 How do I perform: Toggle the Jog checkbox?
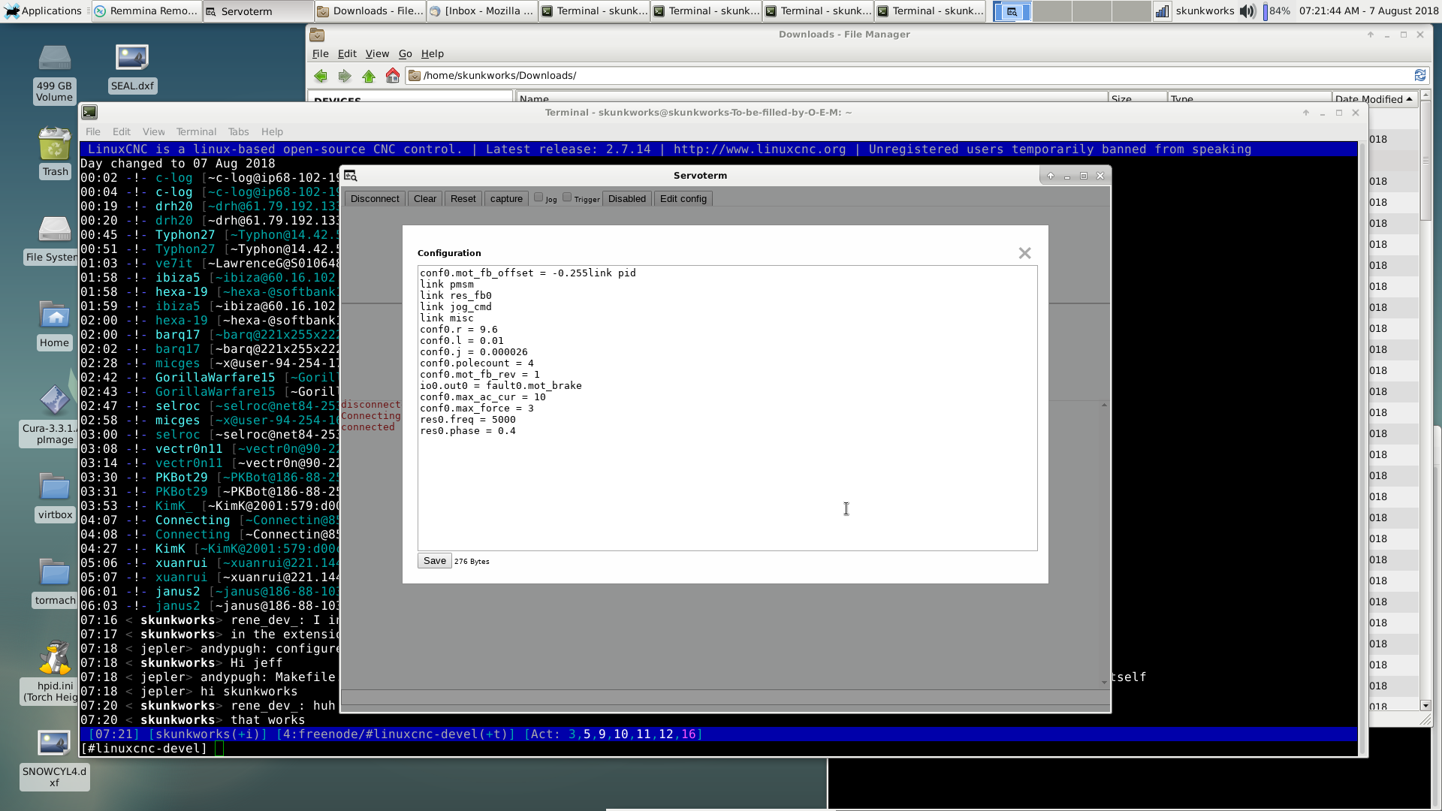pos(538,197)
